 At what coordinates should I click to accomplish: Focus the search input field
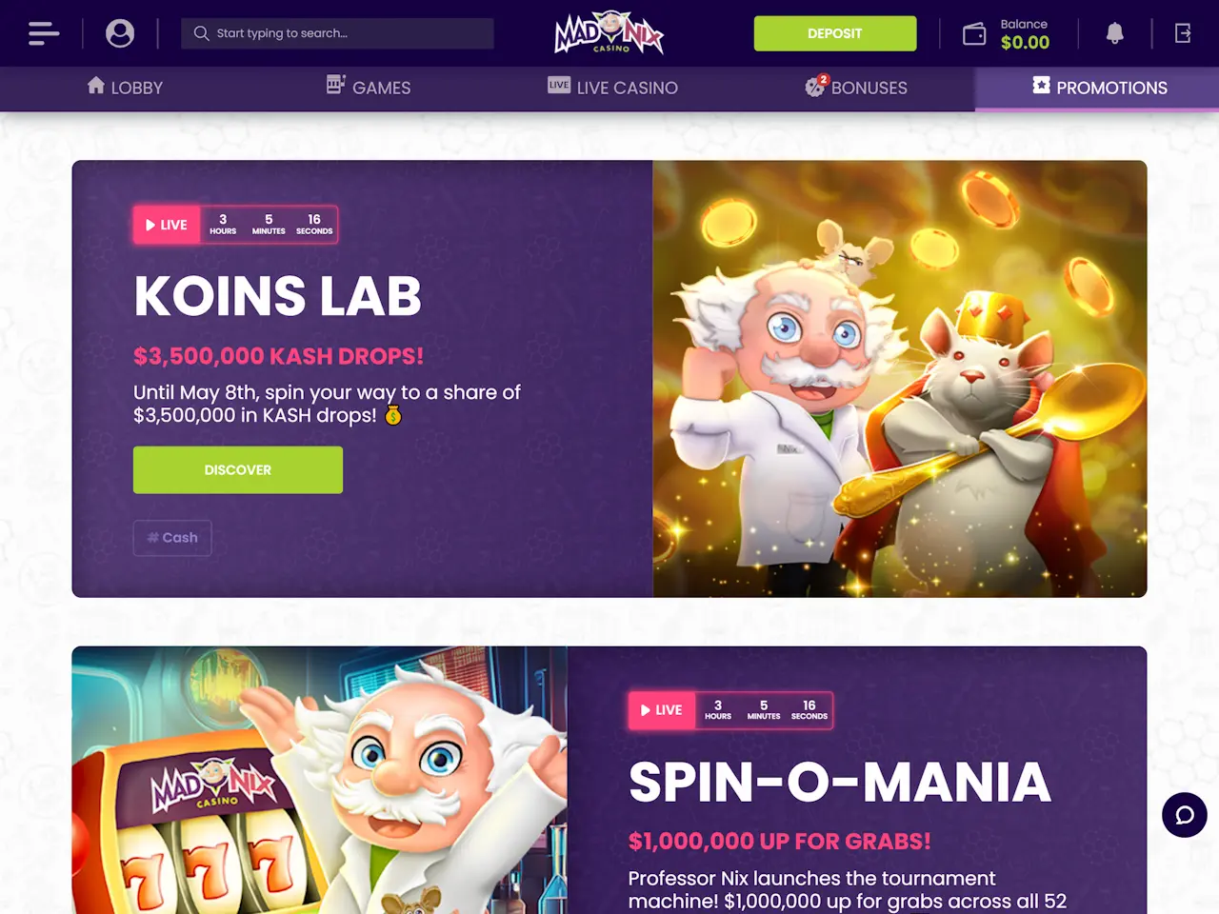337,33
